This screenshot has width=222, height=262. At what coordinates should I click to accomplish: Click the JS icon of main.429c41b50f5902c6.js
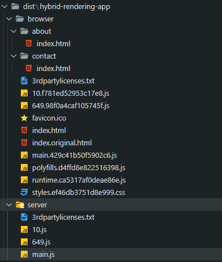(x=24, y=155)
